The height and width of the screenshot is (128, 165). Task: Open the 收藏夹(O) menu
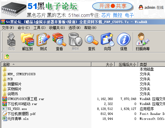tap(57, 28)
